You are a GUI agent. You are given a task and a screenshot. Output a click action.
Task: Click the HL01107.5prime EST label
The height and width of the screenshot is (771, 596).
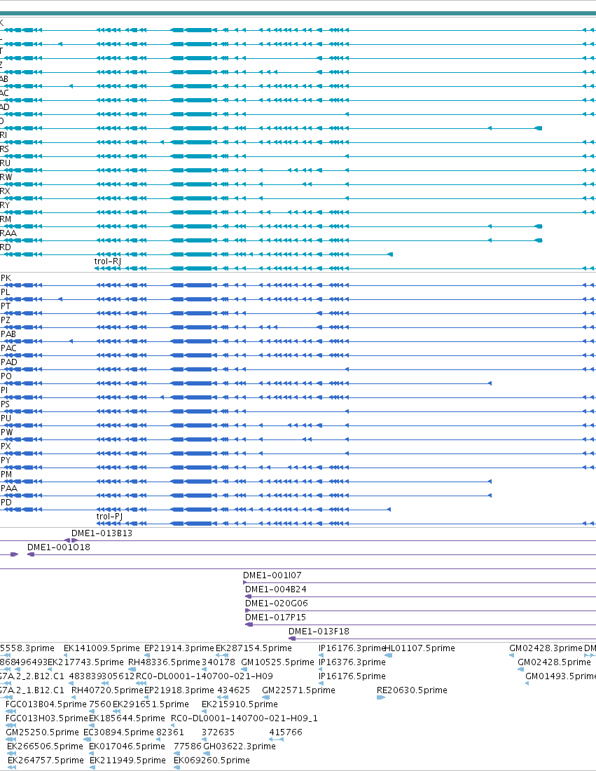tap(420, 648)
